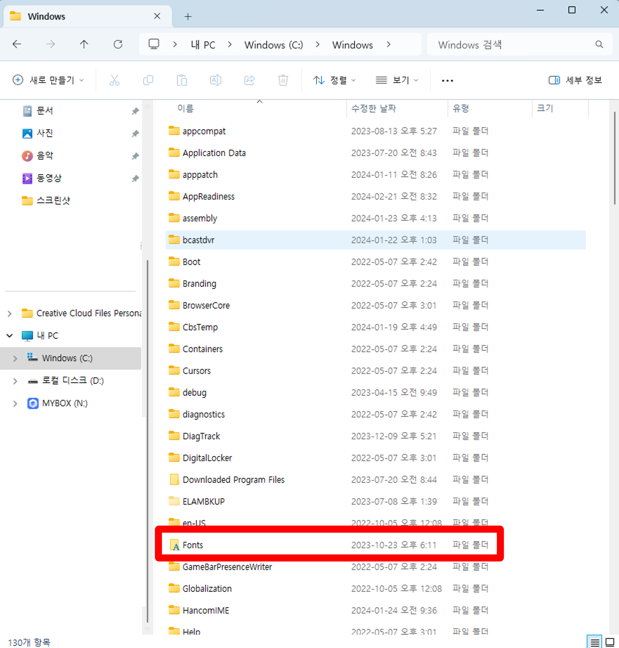Add a new tab with plus button
Screen dimensions: 619x648
click(x=188, y=16)
